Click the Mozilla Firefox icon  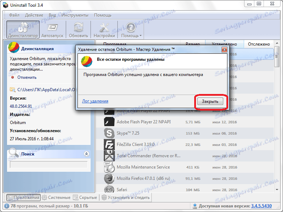pos(109,178)
